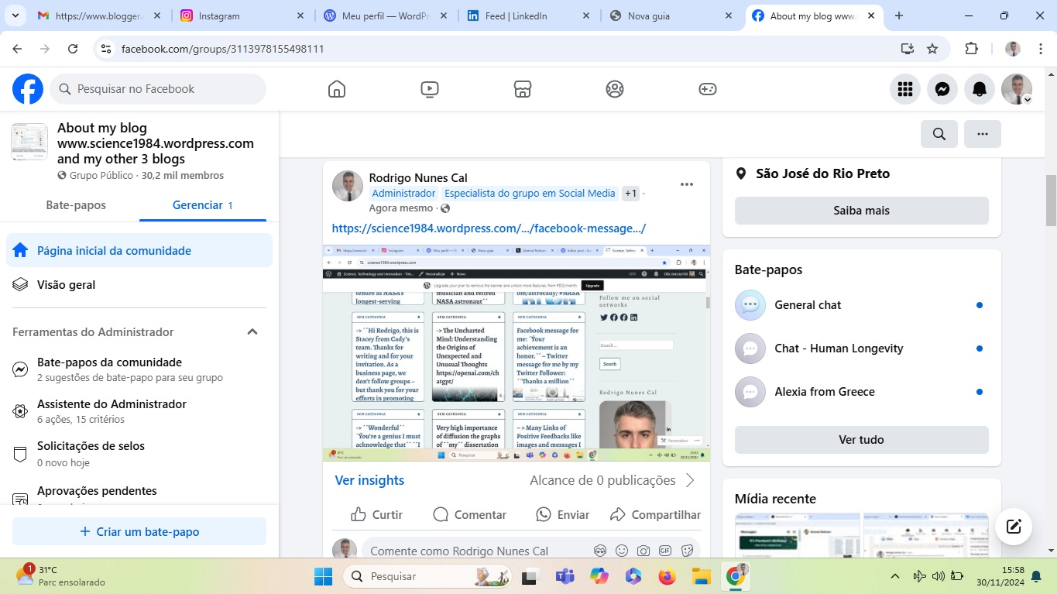The image size is (1057, 594).
Task: Expand post reach arrow next to Alcance
Action: (690, 480)
